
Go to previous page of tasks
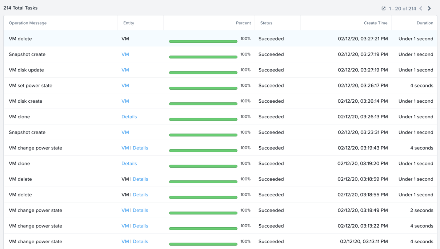421,8
